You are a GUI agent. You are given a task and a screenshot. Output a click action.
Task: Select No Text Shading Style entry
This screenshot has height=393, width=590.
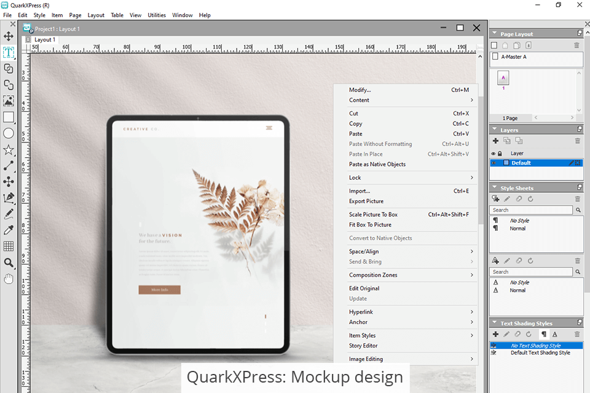(536, 345)
